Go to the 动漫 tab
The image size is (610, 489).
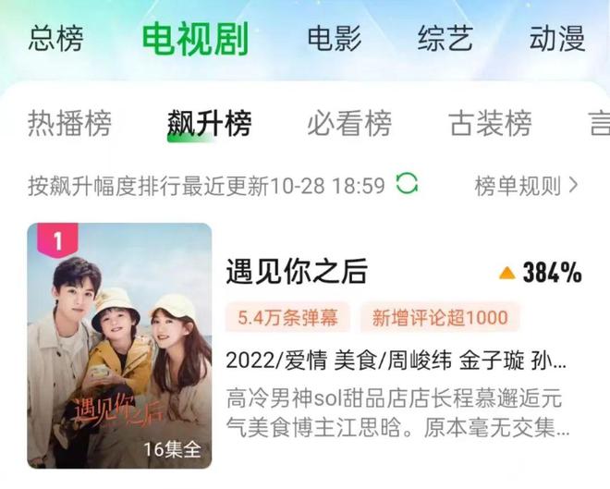557,38
